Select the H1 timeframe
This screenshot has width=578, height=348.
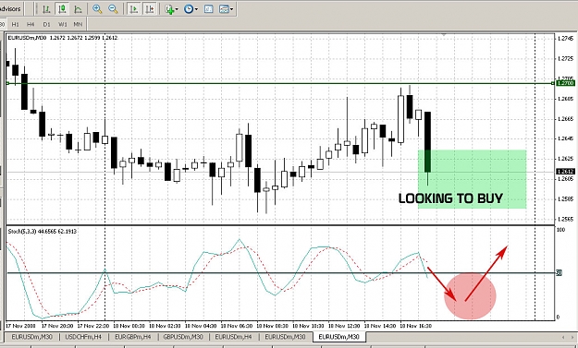click(15, 24)
